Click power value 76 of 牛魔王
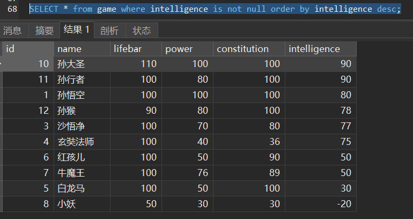This screenshot has height=219, width=413. coord(187,173)
